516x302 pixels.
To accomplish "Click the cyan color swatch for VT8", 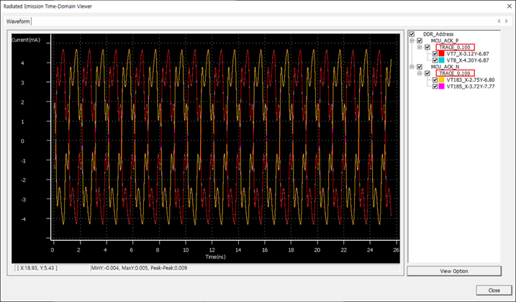I will click(x=443, y=60).
